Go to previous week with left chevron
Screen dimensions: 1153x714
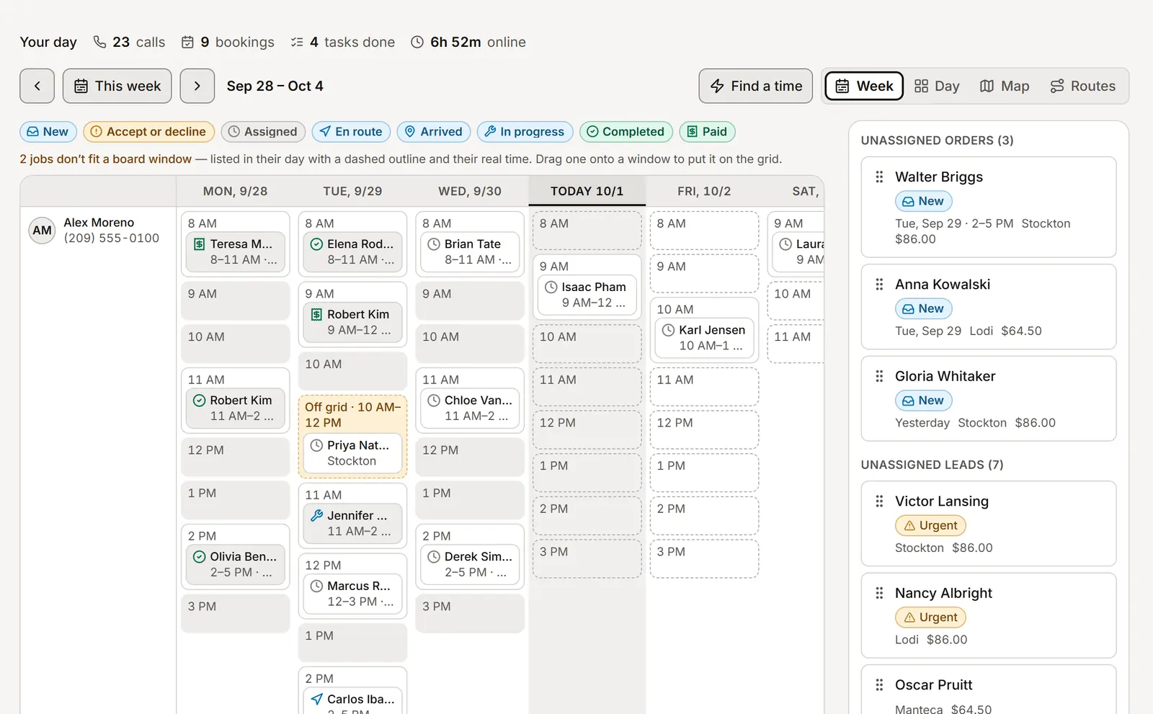tap(37, 86)
